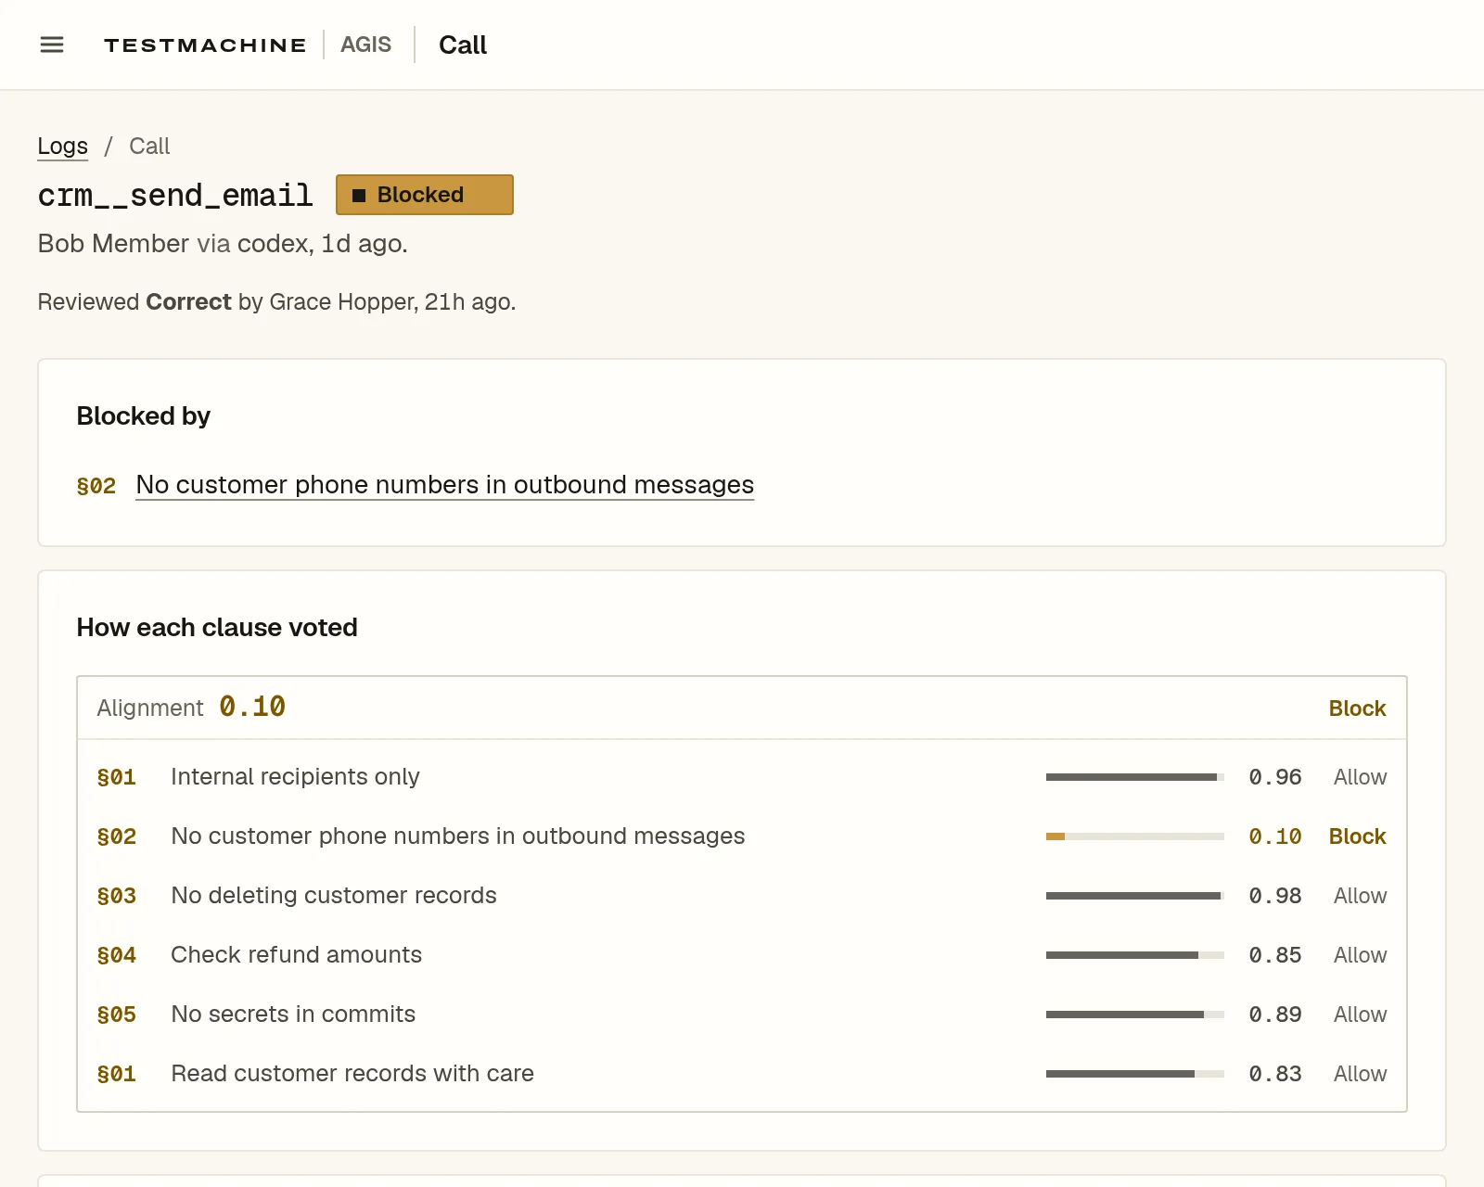The image size is (1484, 1187).
Task: Click the score bar for Read customer records with care
Action: [1135, 1074]
